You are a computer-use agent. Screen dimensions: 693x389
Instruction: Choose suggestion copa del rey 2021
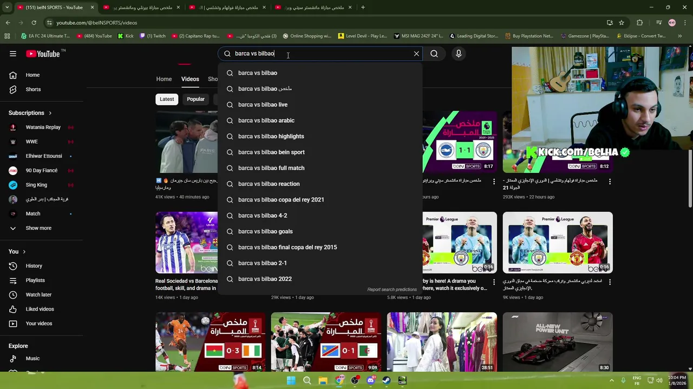coord(320,200)
